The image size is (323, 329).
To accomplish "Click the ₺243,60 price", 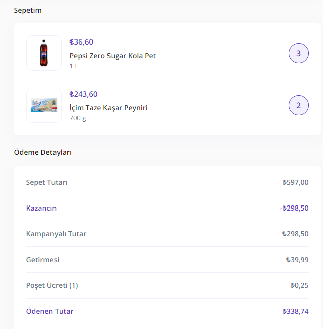I will tap(83, 94).
